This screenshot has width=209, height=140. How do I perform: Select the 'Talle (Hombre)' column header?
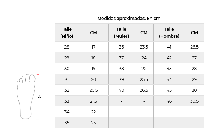pyautogui.click(x=169, y=32)
